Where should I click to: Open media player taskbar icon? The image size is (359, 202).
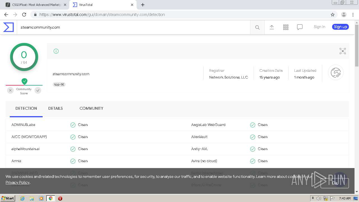pyautogui.click(x=41, y=198)
